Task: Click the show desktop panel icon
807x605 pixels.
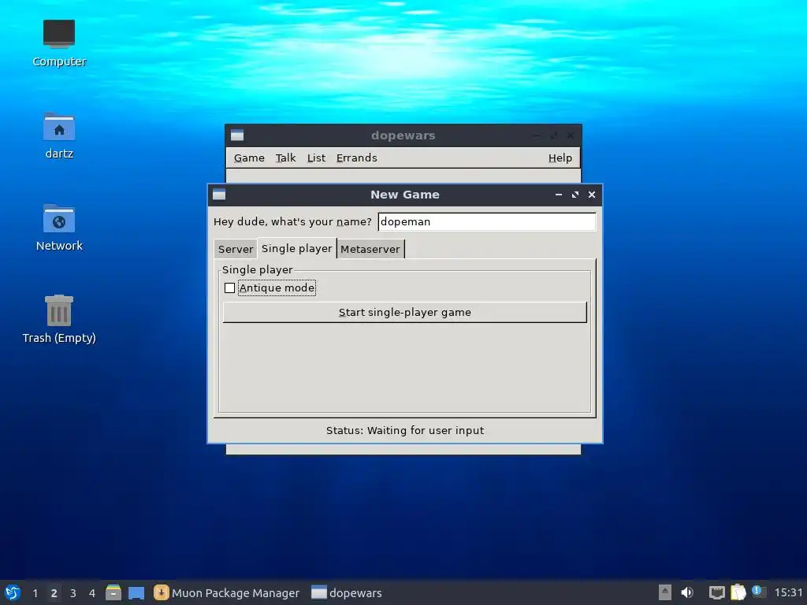Action: 136,592
